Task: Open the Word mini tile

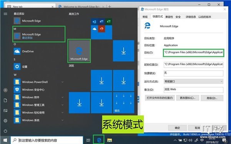Action: click(102, 22)
